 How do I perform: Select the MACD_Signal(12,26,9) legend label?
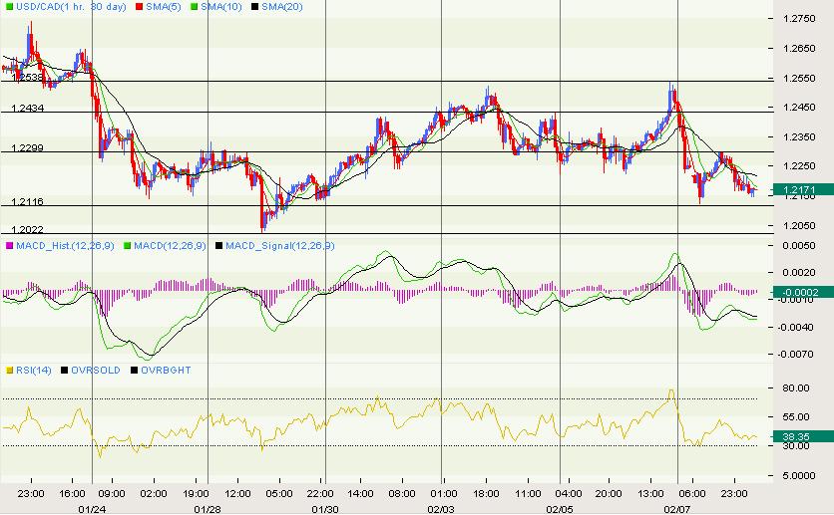click(x=279, y=246)
